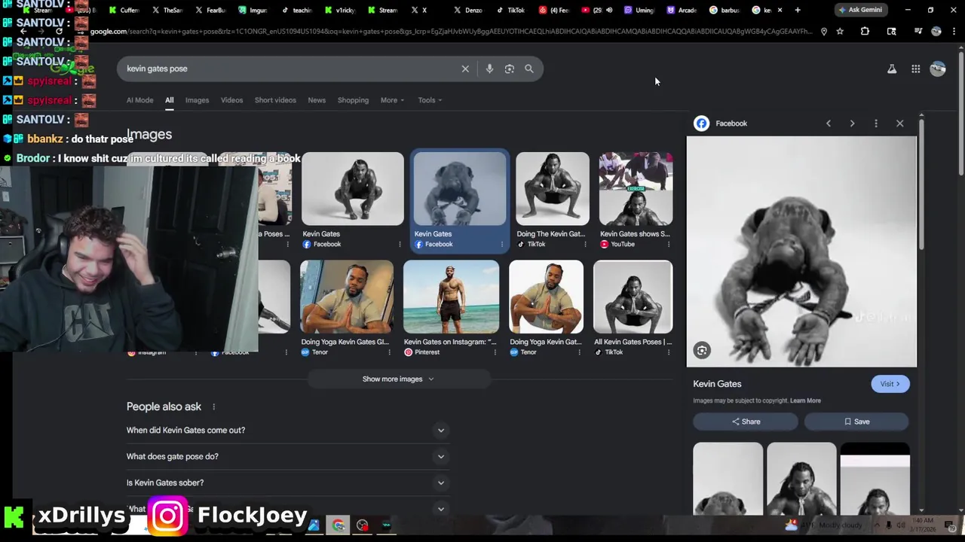Switch to the Cuffem browser tab
Image resolution: width=965 pixels, height=542 pixels.
(124, 10)
